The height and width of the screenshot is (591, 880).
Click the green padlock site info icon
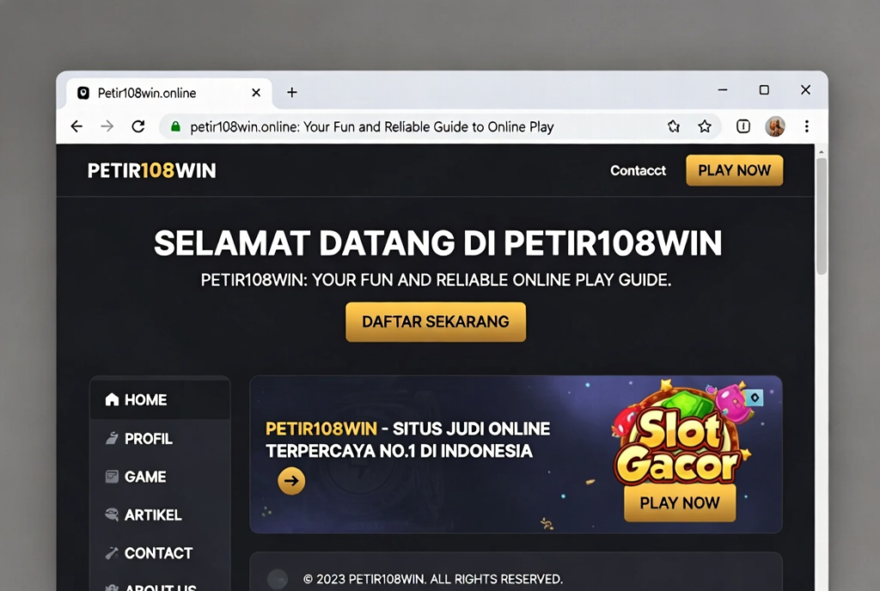coord(175,126)
